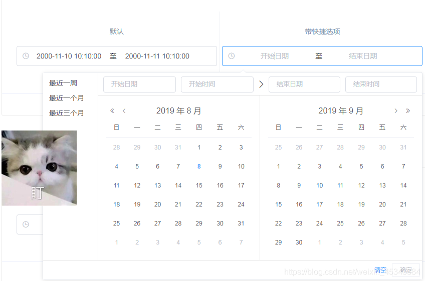Click the 带快捷选项 section title
The height and width of the screenshot is (281, 425).
[x=322, y=31]
